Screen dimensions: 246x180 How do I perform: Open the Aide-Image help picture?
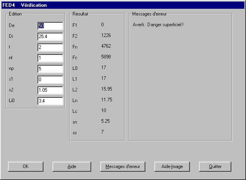point(172,166)
